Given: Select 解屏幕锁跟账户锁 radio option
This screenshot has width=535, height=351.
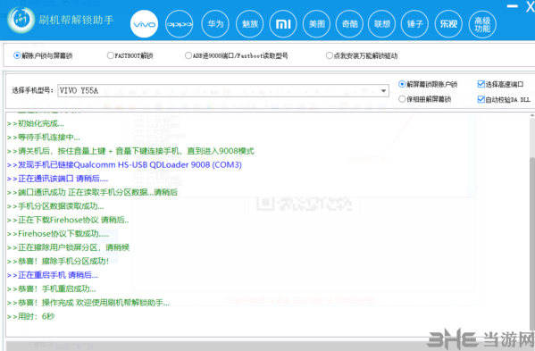Looking at the screenshot, I should [x=428, y=84].
